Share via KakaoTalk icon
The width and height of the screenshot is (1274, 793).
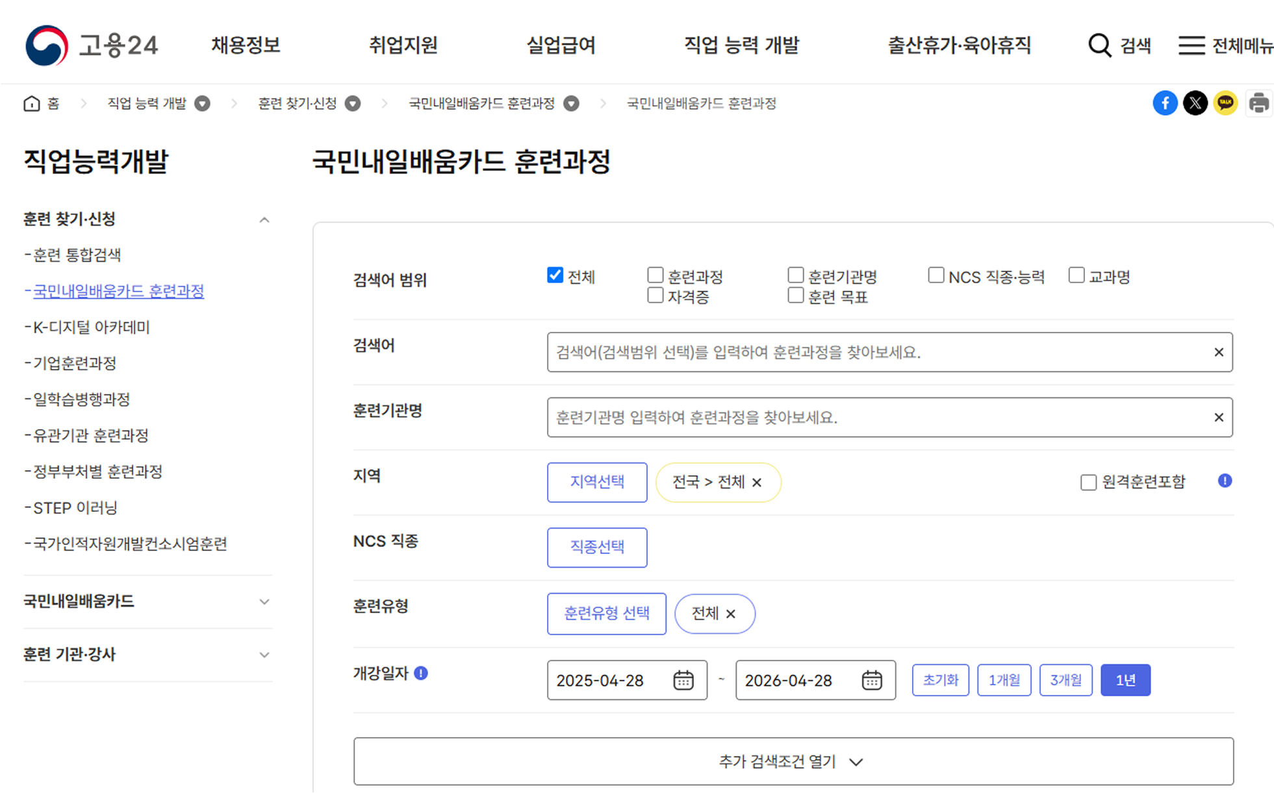(x=1225, y=103)
